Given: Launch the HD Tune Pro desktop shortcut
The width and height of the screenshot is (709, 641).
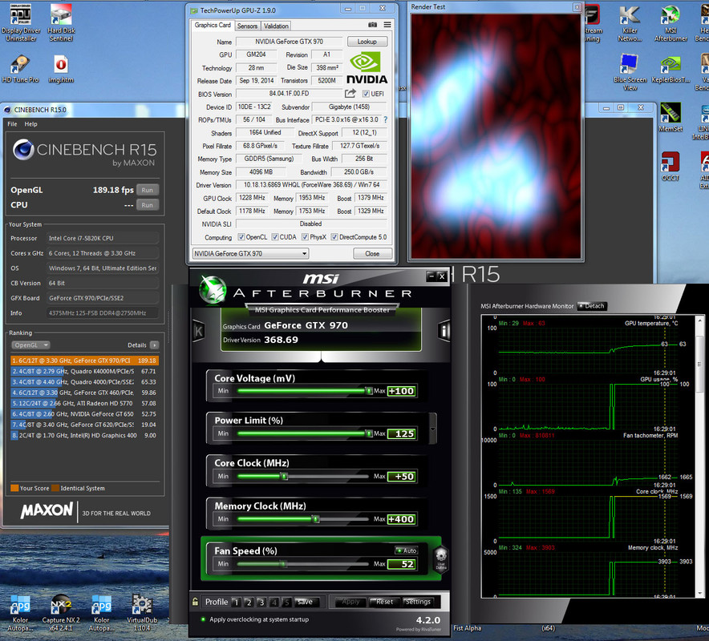Looking at the screenshot, I should tap(20, 69).
